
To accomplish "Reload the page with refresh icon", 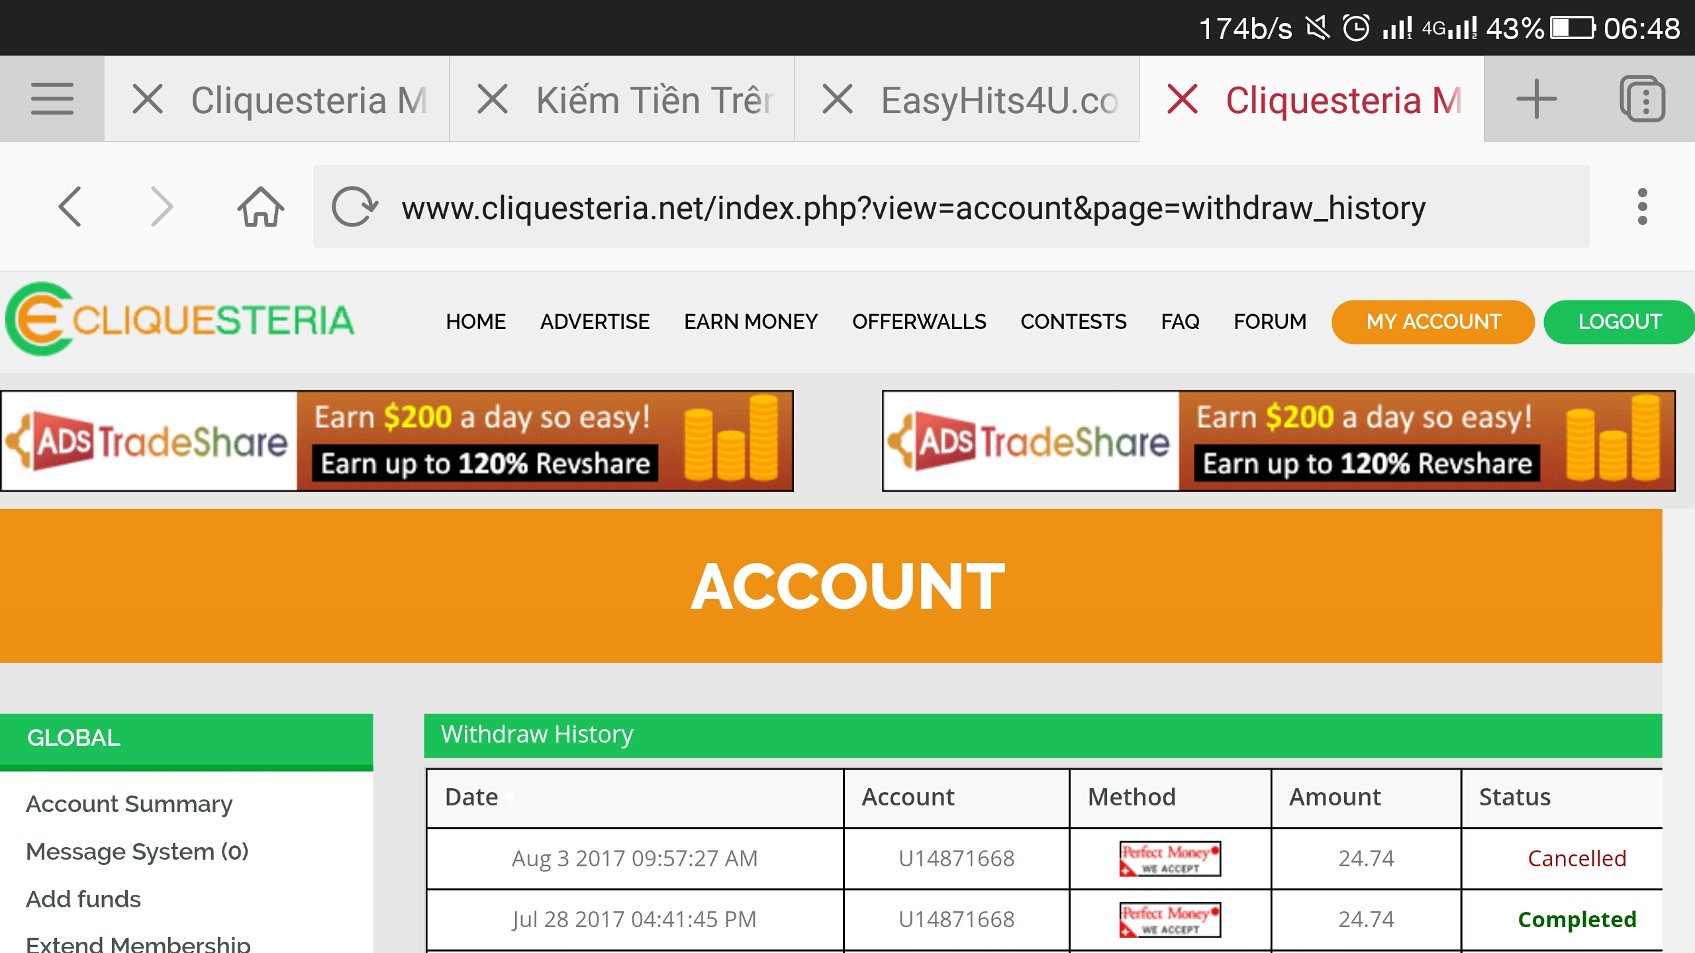I will (354, 207).
